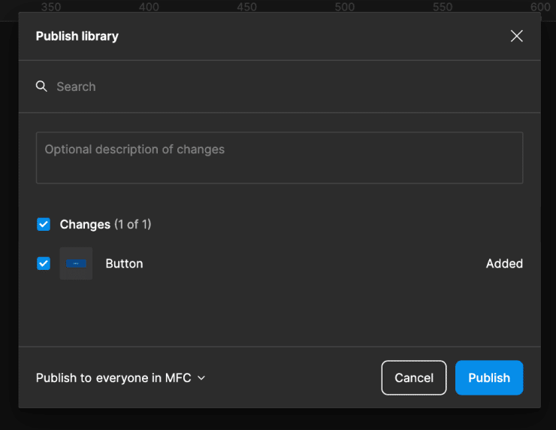The width and height of the screenshot is (556, 430).
Task: Click the 400 mark on the ruler
Action: click(x=149, y=6)
